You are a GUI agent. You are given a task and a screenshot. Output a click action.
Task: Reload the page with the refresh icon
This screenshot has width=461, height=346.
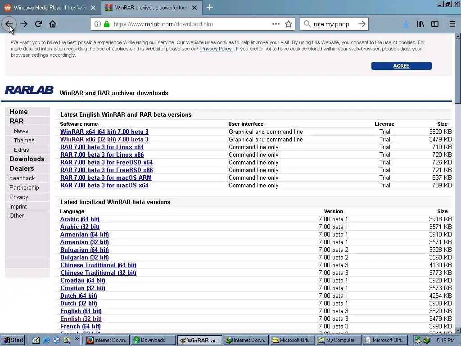coord(38,24)
